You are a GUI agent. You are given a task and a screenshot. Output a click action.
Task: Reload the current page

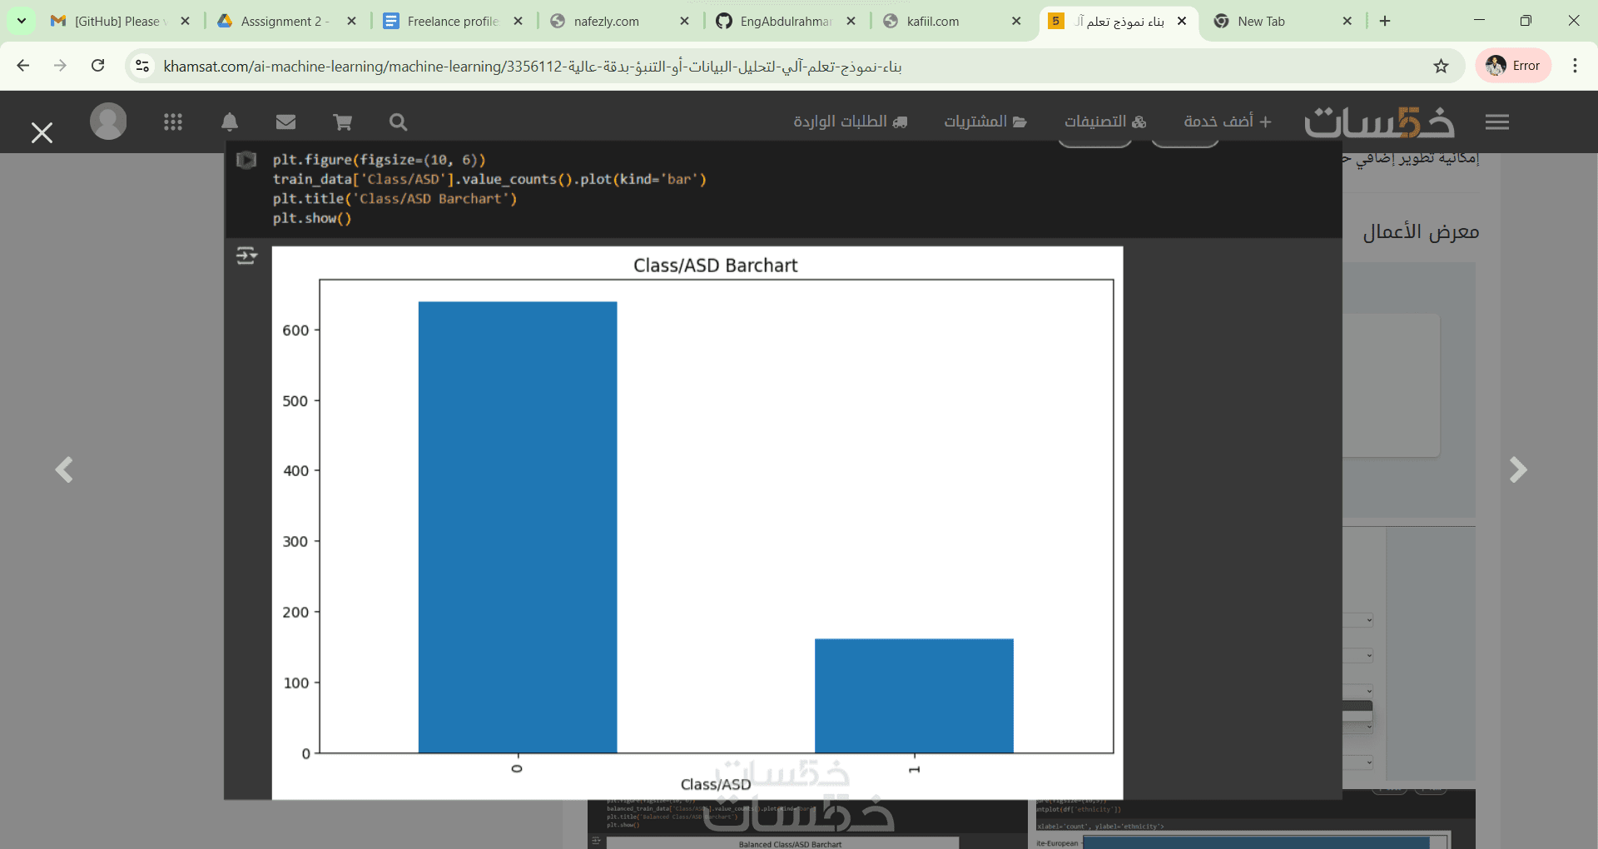(97, 66)
